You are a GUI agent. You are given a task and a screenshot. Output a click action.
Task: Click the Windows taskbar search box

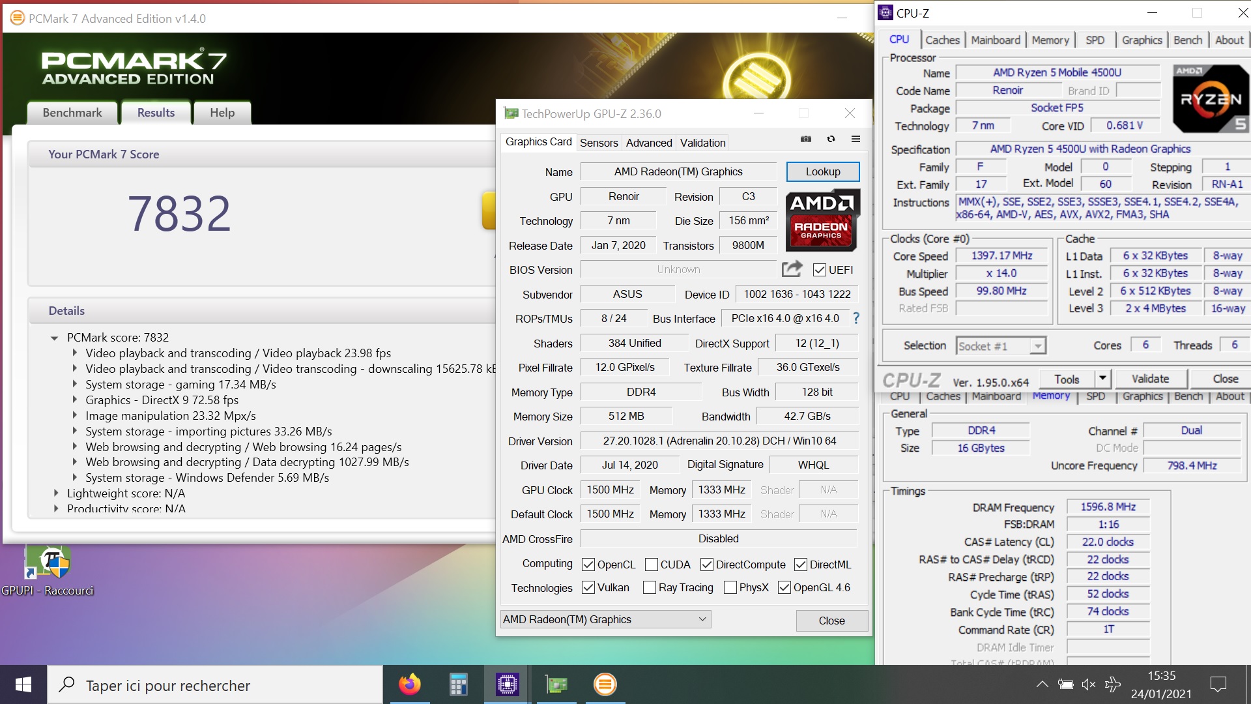pos(215,685)
